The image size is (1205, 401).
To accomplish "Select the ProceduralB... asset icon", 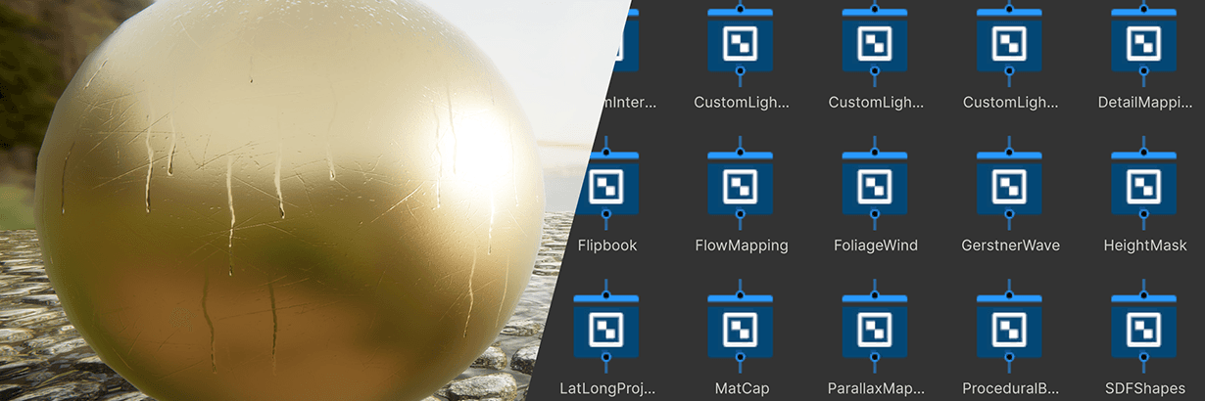I will (x=1009, y=329).
